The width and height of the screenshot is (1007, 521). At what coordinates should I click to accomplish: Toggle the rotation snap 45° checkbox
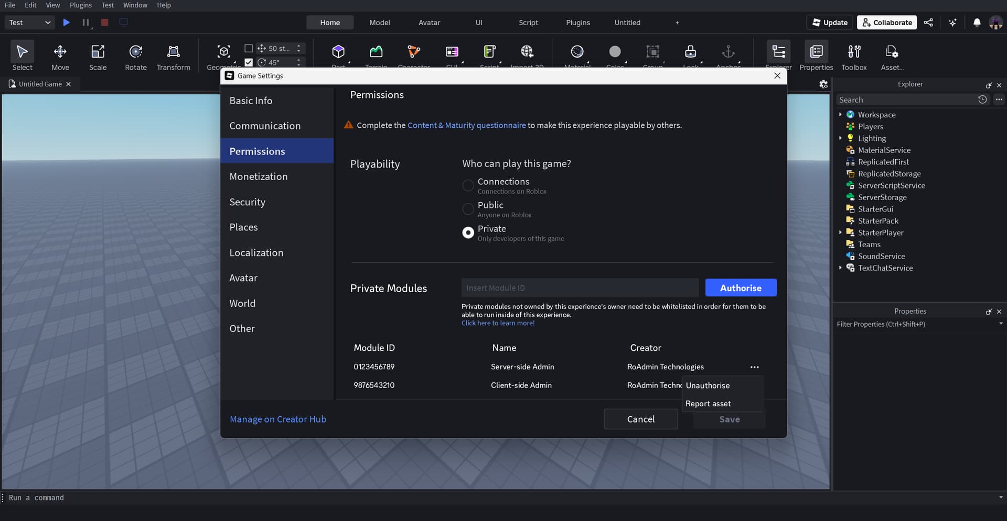tap(249, 62)
